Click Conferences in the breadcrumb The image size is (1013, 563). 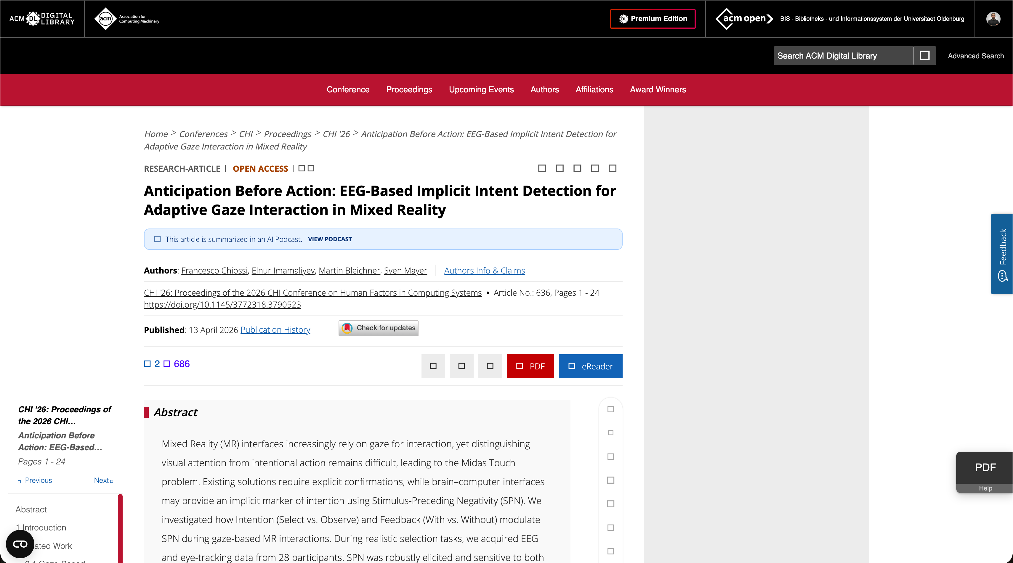[203, 134]
